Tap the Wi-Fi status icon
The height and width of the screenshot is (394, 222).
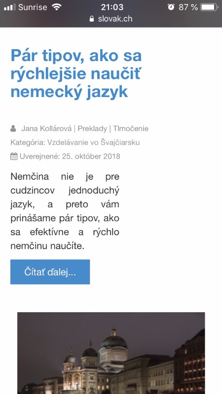click(57, 7)
